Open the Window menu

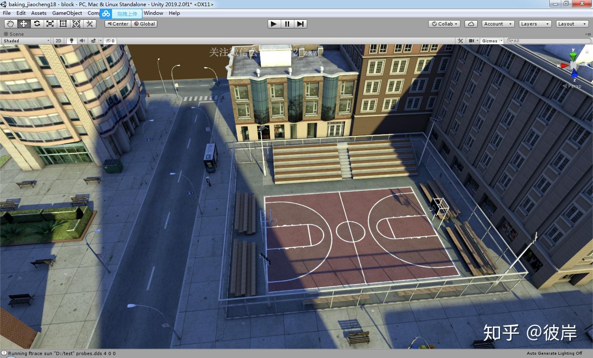point(153,13)
